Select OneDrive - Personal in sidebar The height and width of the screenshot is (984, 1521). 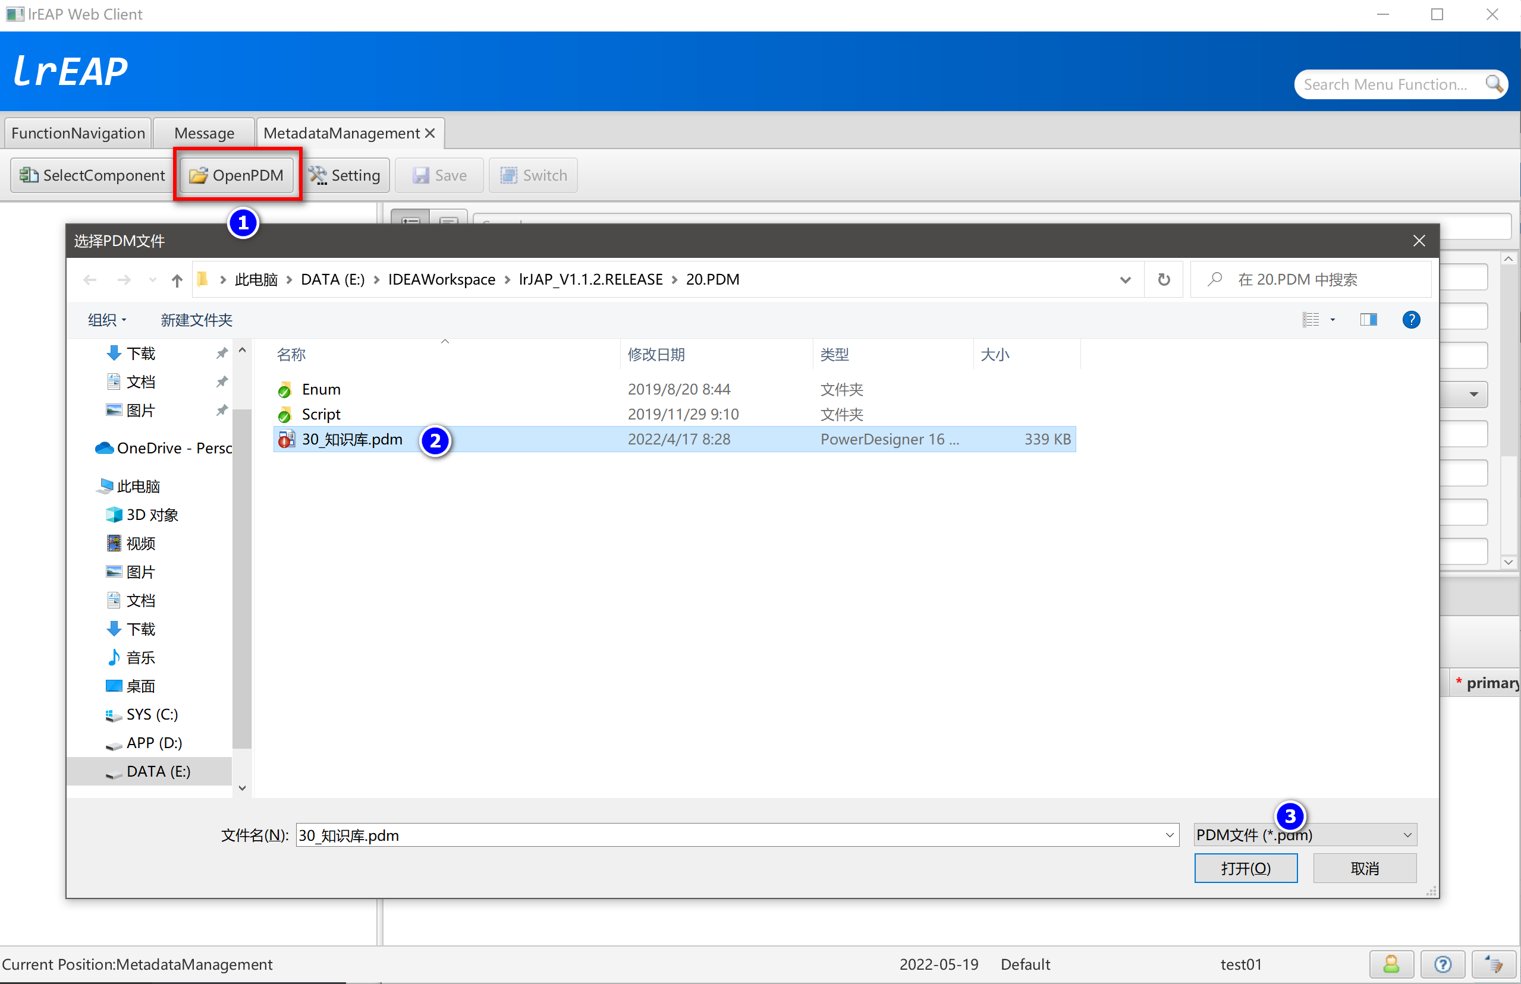[x=163, y=448]
